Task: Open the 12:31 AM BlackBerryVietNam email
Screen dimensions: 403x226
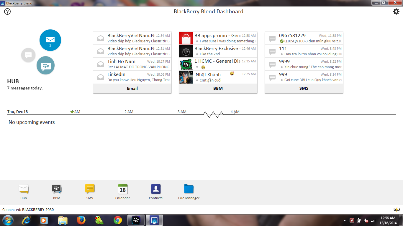Action: pos(132,51)
